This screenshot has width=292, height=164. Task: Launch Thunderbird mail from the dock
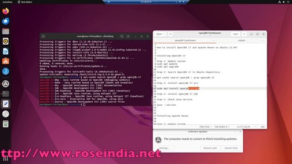[x=5, y=21]
